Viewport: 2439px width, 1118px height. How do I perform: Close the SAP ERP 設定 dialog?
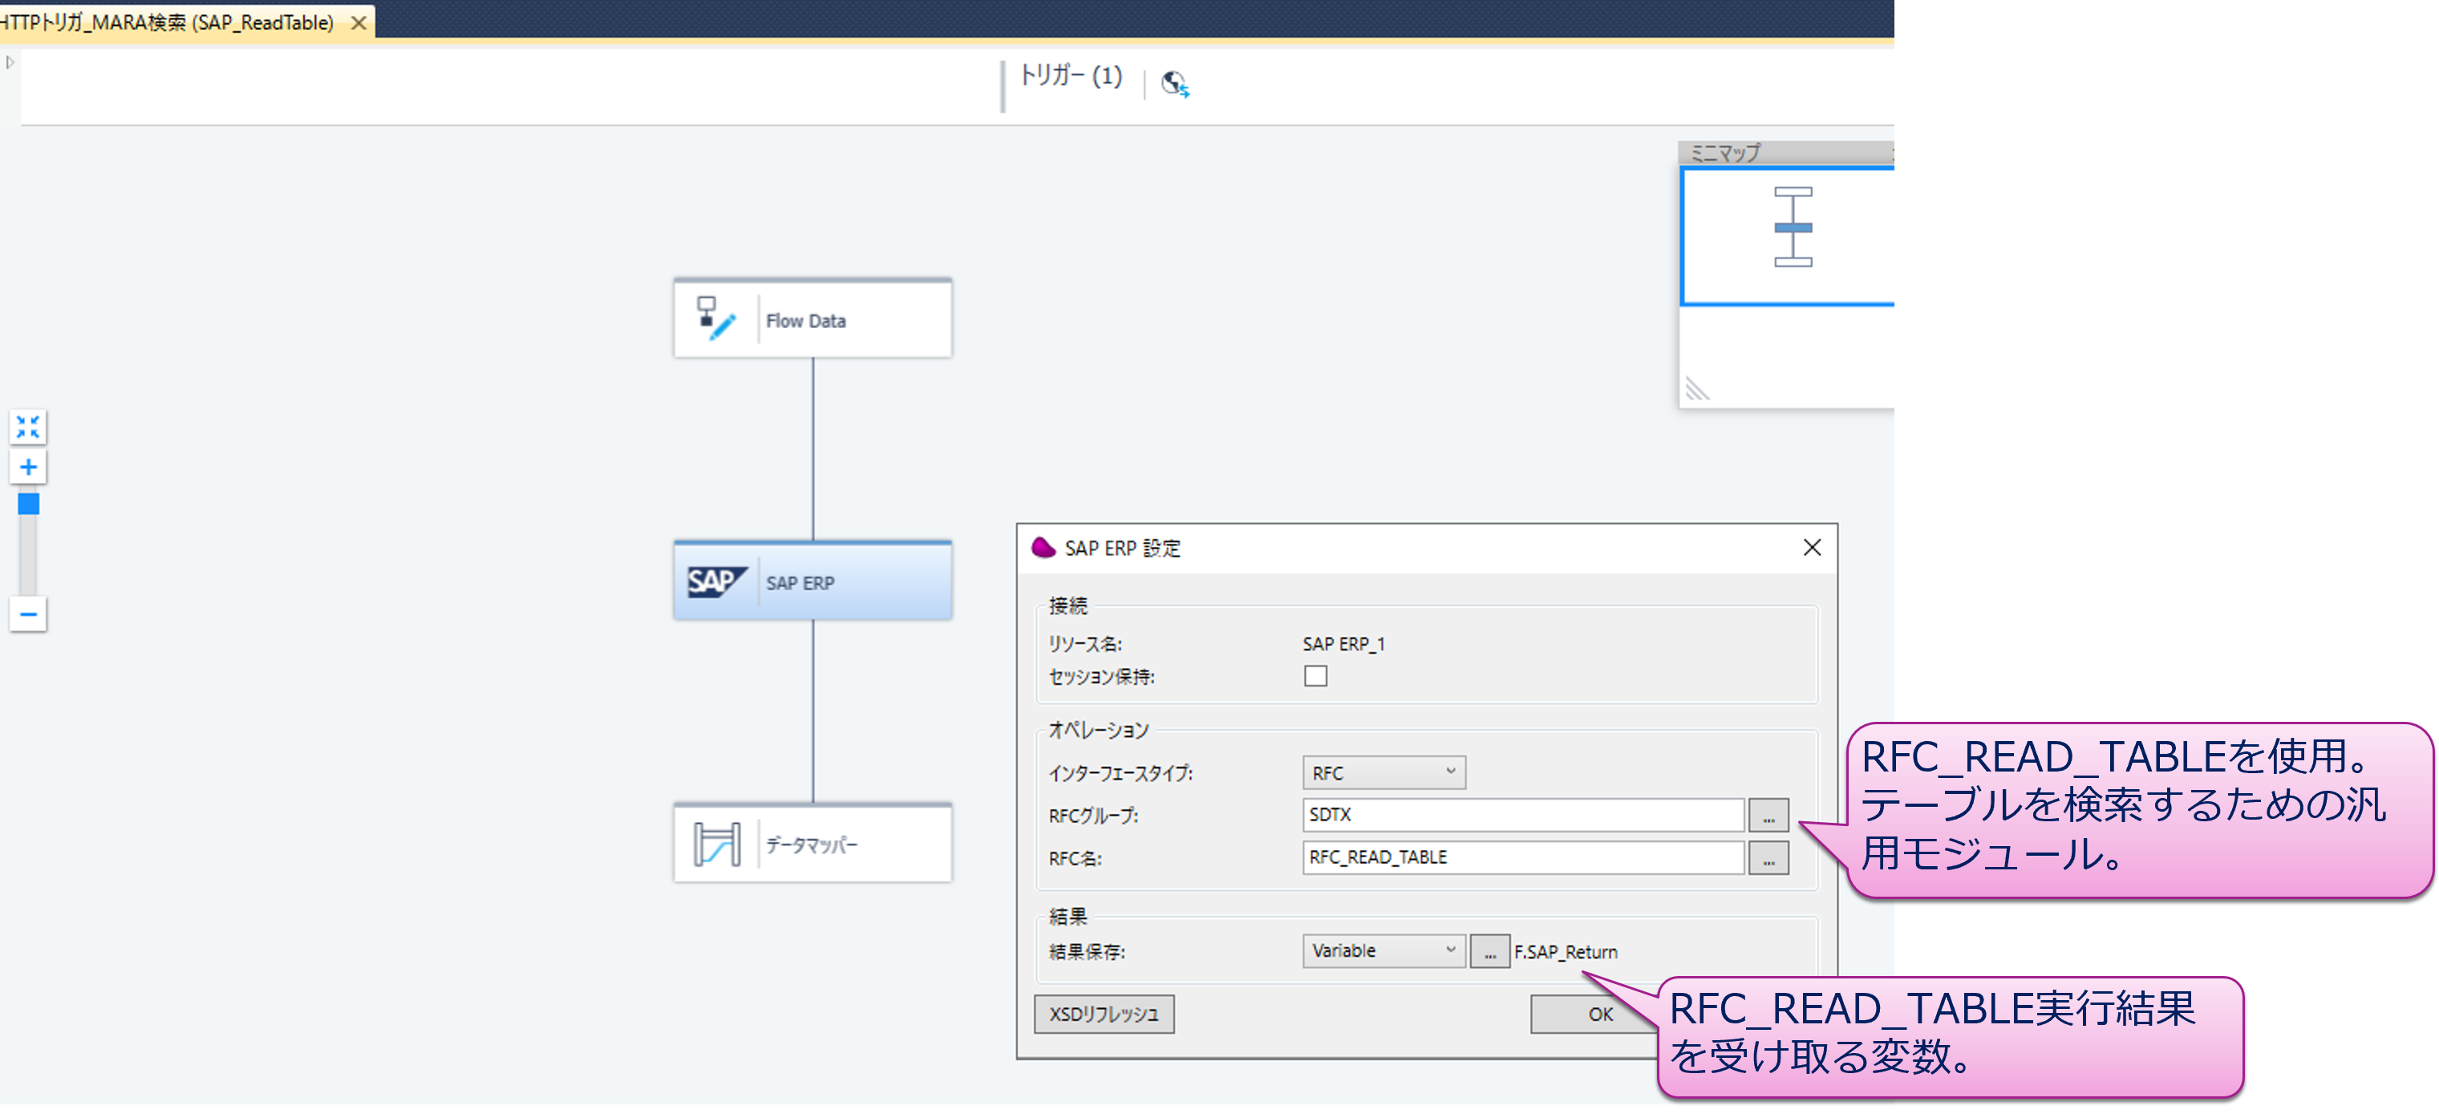[x=1811, y=547]
